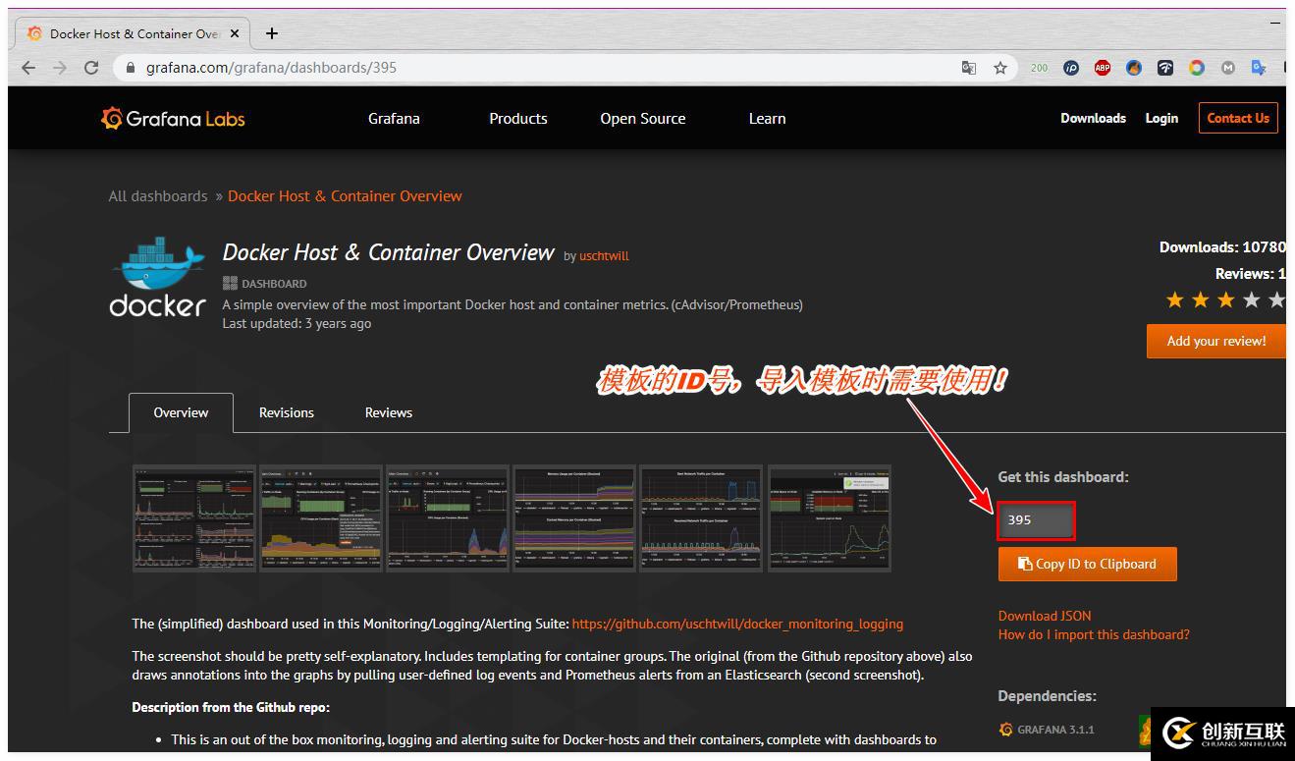1295x761 pixels.
Task: Open the first dashboard screenshot thumbnail
Action: 194,517
